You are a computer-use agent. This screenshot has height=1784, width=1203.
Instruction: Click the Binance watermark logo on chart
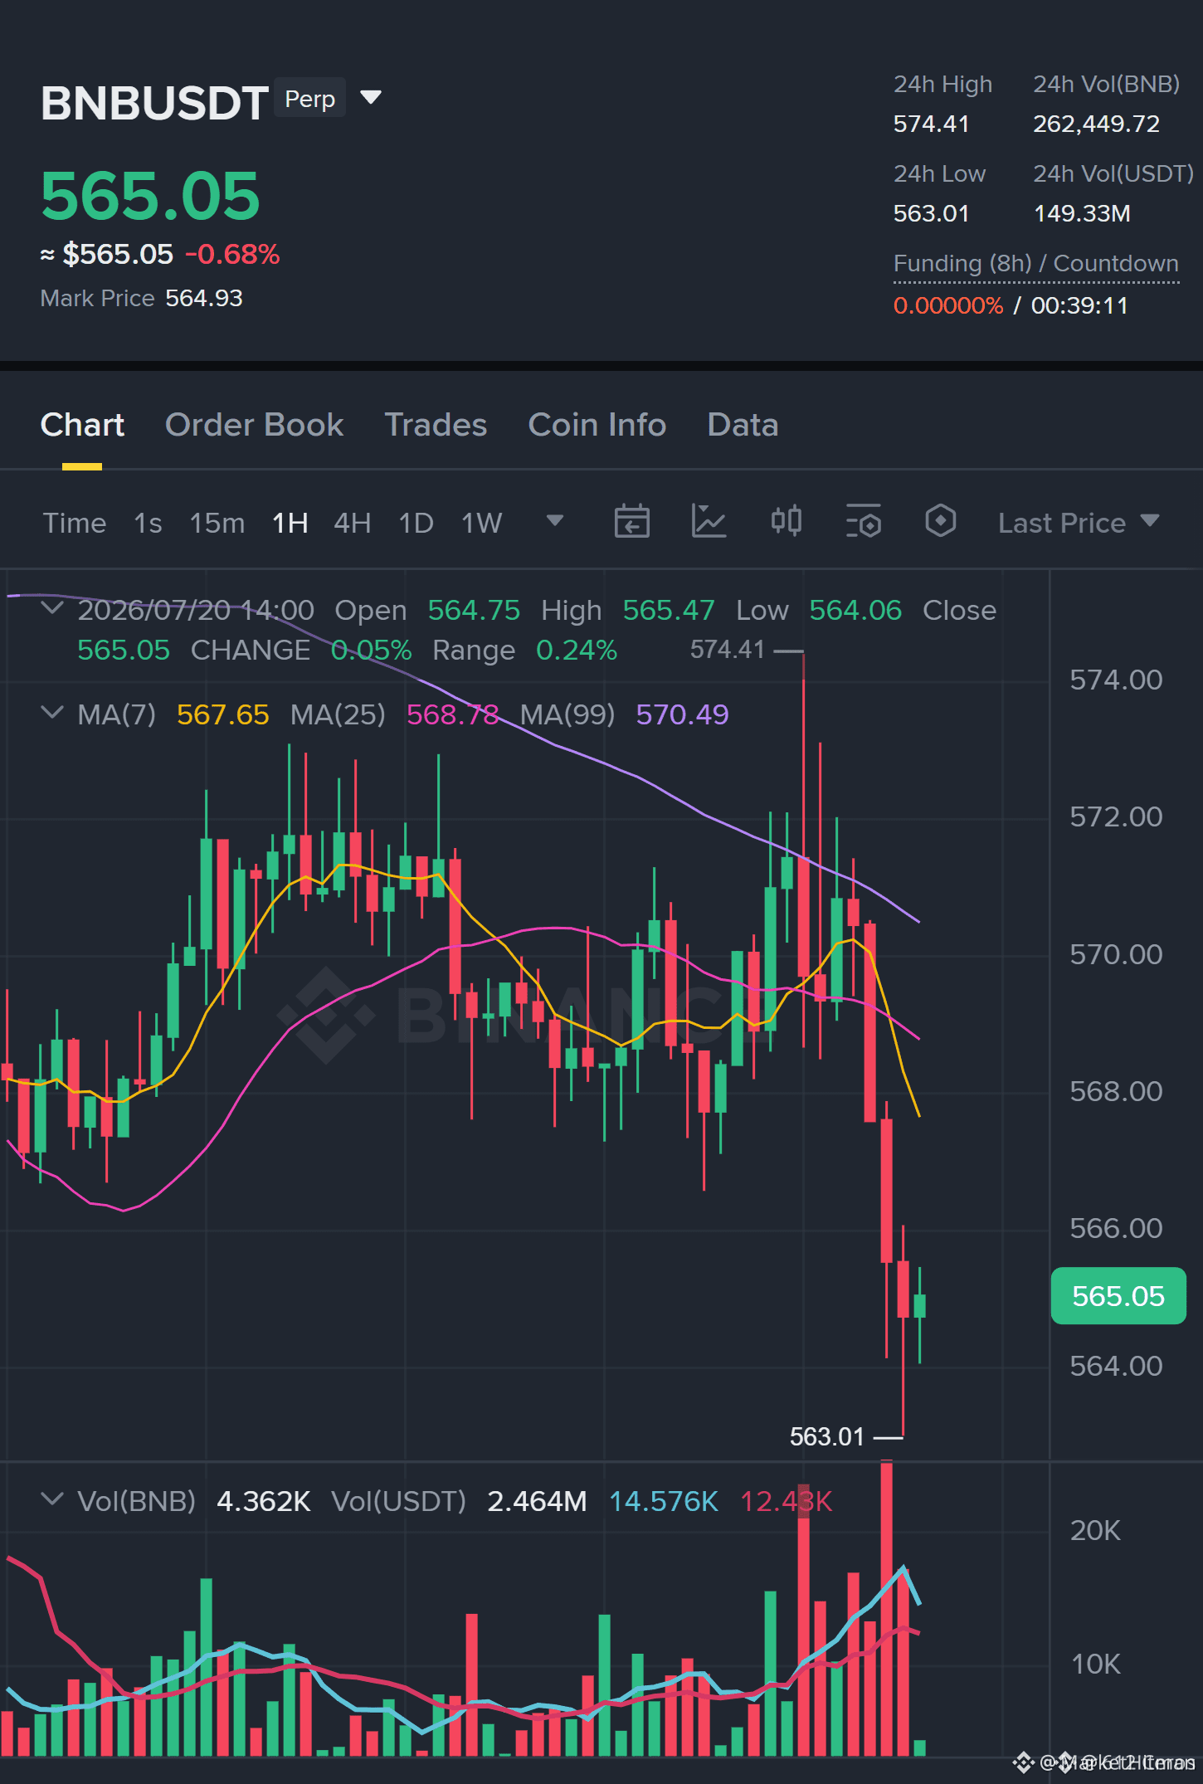pos(325,1014)
